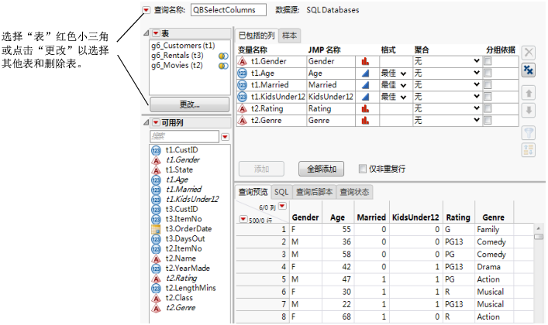The width and height of the screenshot is (548, 325).
Task: Check the 分组依据 box for t2.Rating
Action: (x=488, y=108)
